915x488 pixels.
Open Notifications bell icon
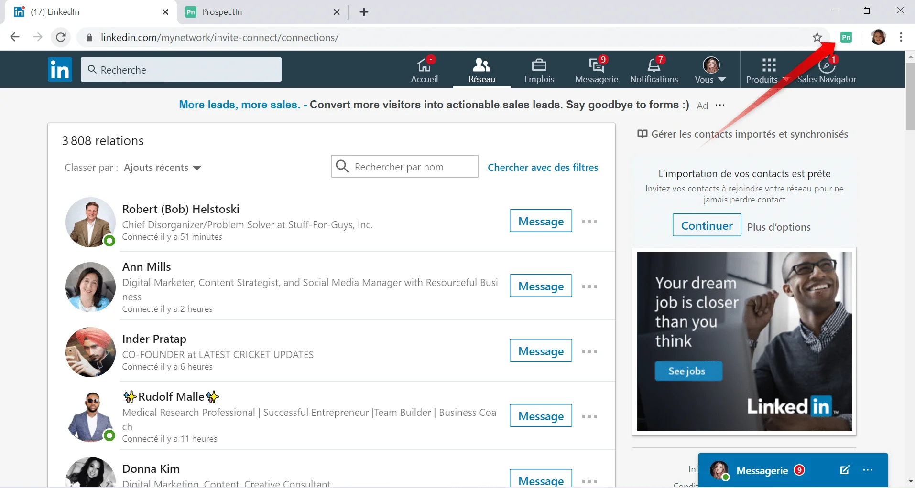[654, 70]
